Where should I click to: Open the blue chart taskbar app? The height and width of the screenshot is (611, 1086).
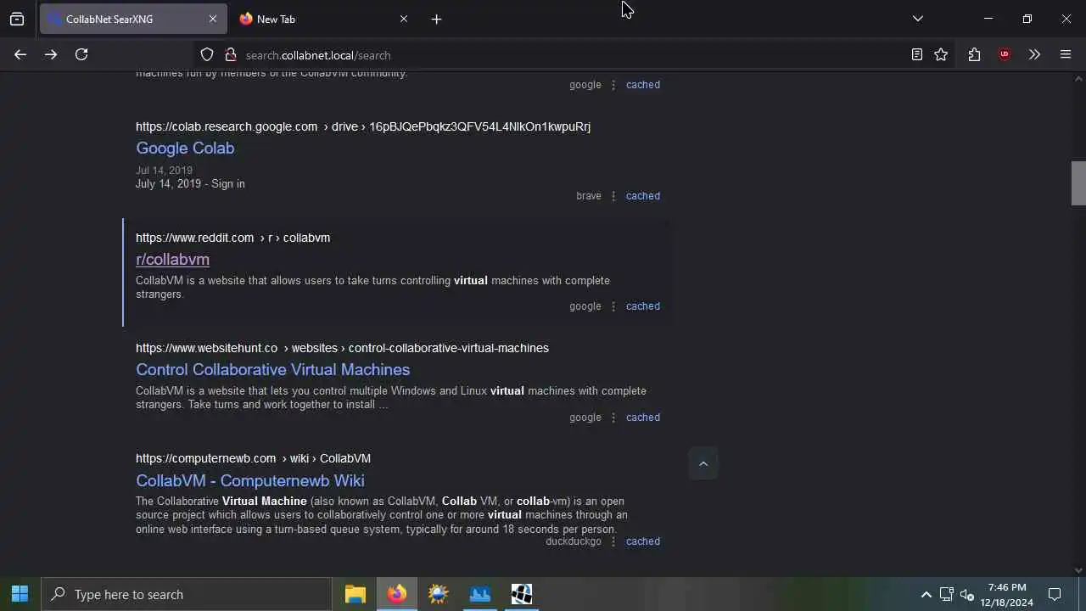tap(480, 594)
